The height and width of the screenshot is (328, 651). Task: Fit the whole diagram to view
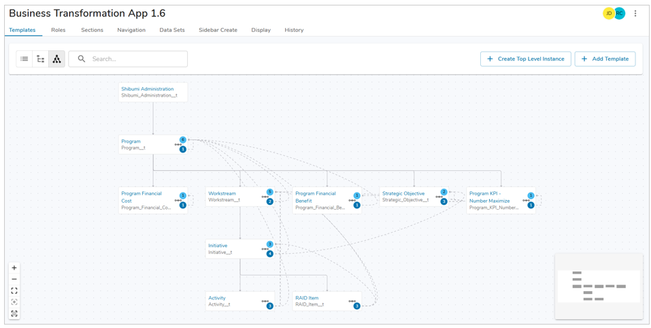tap(14, 291)
